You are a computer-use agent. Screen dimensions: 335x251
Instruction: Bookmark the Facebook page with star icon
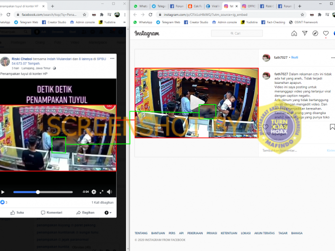tap(84, 14)
